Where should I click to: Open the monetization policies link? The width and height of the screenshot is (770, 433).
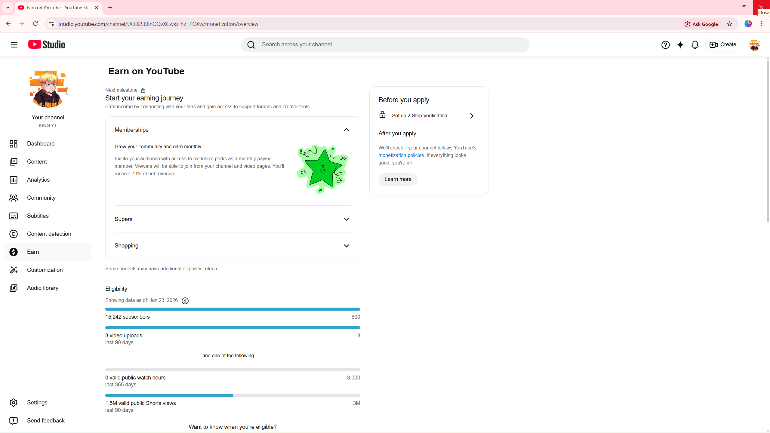pos(401,155)
